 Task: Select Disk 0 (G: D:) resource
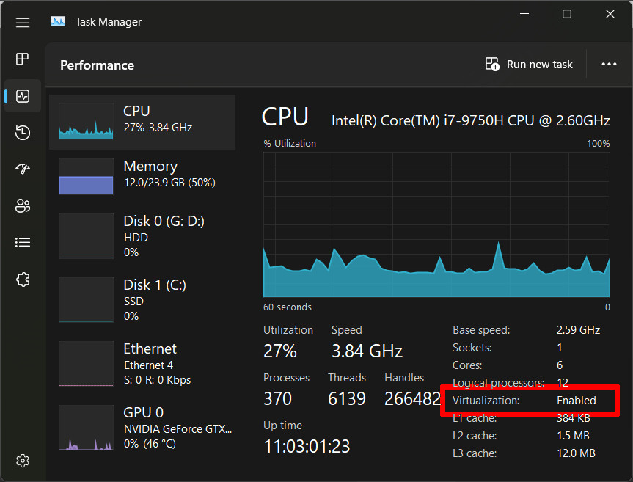point(142,236)
